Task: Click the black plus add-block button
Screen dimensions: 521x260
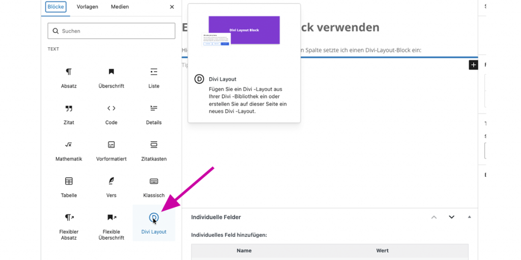Action: (473, 65)
